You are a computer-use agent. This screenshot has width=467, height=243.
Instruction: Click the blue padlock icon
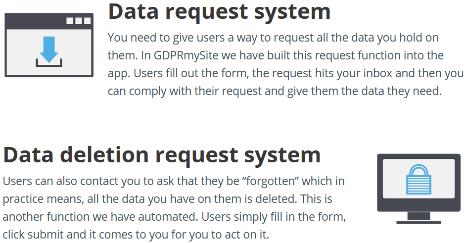coord(419,180)
